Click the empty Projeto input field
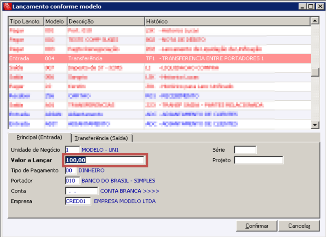Viewport: 326px width, 237px height. point(260,160)
